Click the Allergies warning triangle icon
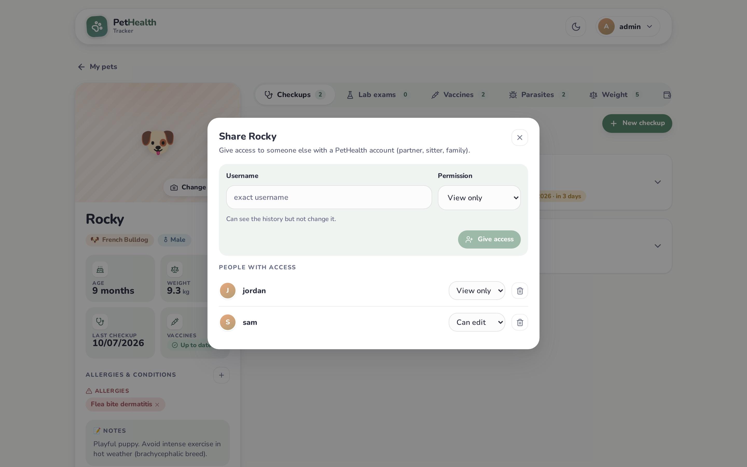The width and height of the screenshot is (747, 467). pos(89,391)
